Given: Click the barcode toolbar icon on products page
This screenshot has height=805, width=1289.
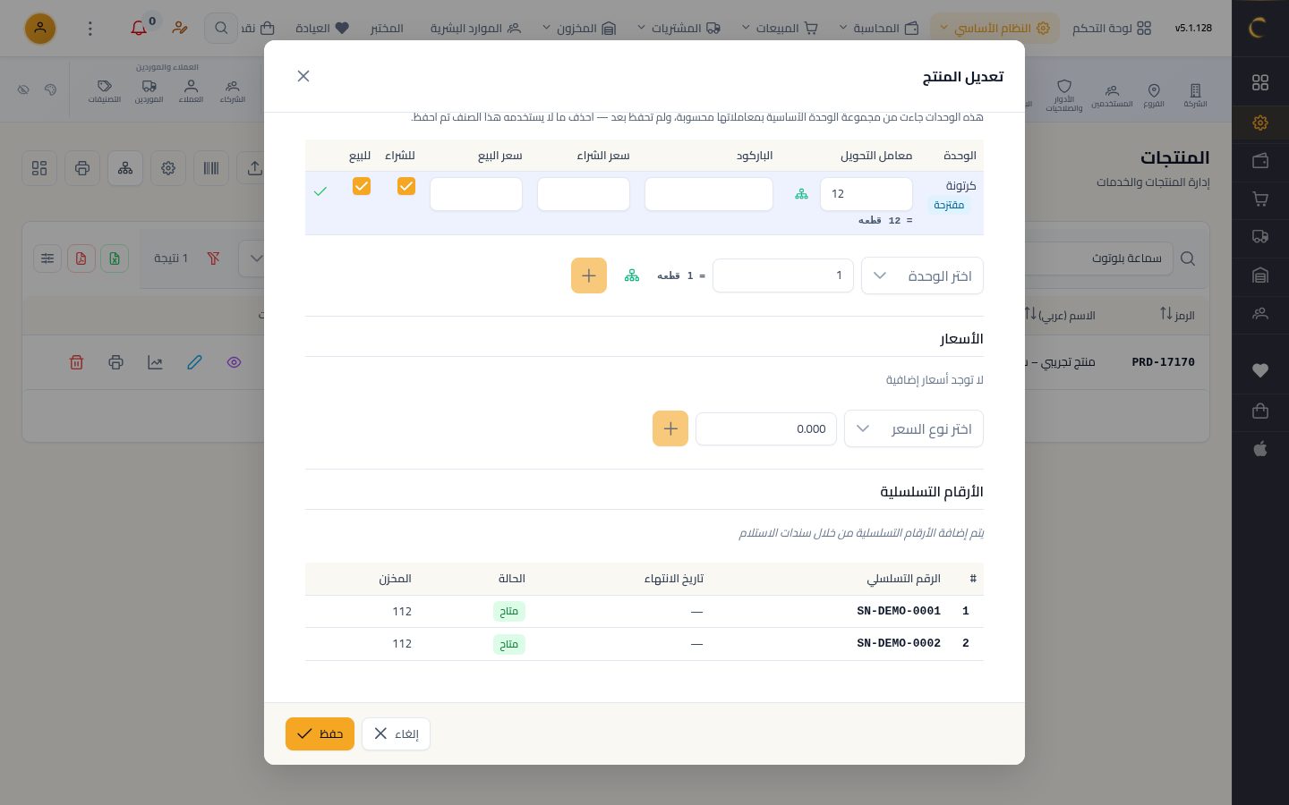Looking at the screenshot, I should pos(211,168).
